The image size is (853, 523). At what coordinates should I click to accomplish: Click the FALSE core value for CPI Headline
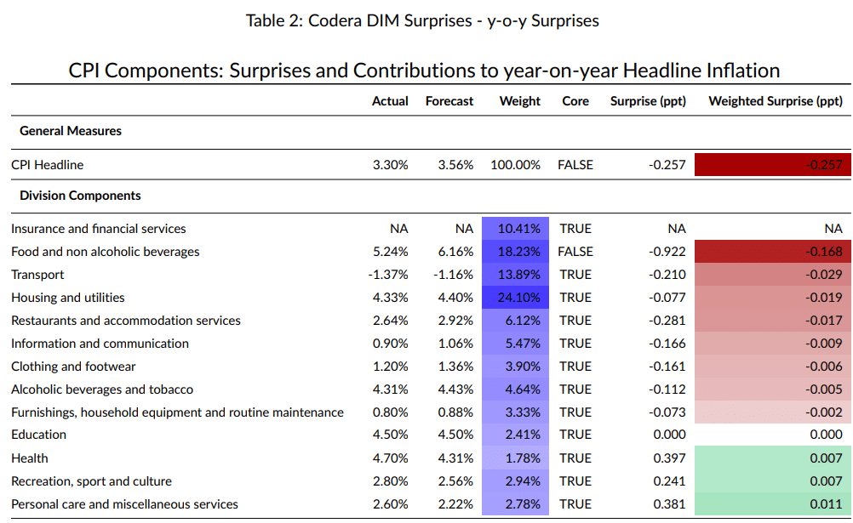575,165
